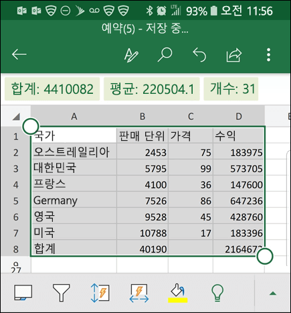Select the cell with value 4100

[x=142, y=184]
